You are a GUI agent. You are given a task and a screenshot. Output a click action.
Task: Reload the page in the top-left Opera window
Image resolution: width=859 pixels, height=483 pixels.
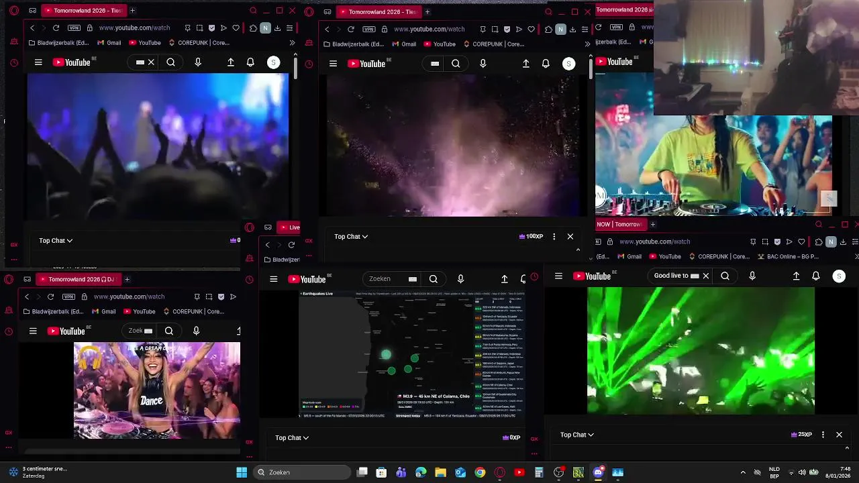pos(56,28)
